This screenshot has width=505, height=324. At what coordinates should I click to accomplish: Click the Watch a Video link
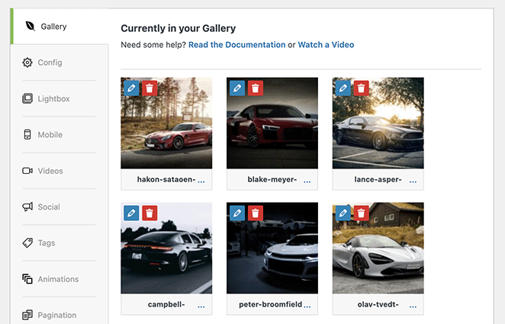326,45
